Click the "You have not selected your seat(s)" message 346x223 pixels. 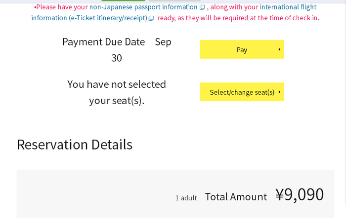click(x=117, y=92)
